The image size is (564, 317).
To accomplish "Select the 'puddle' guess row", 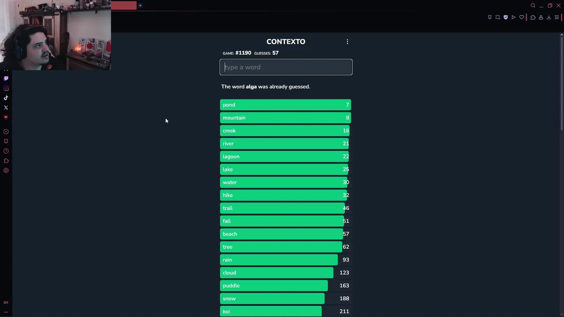I will [x=286, y=286].
